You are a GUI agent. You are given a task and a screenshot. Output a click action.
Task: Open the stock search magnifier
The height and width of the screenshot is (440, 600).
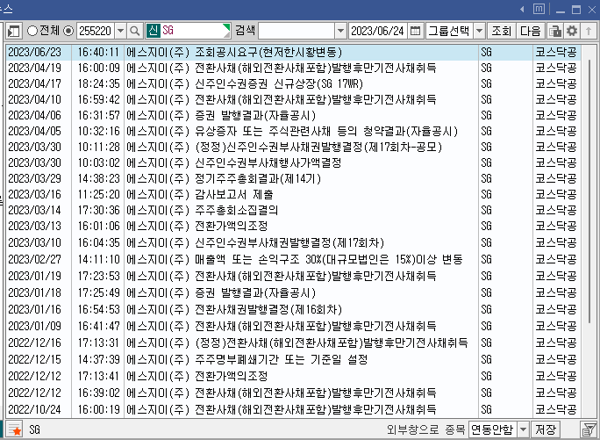[135, 31]
